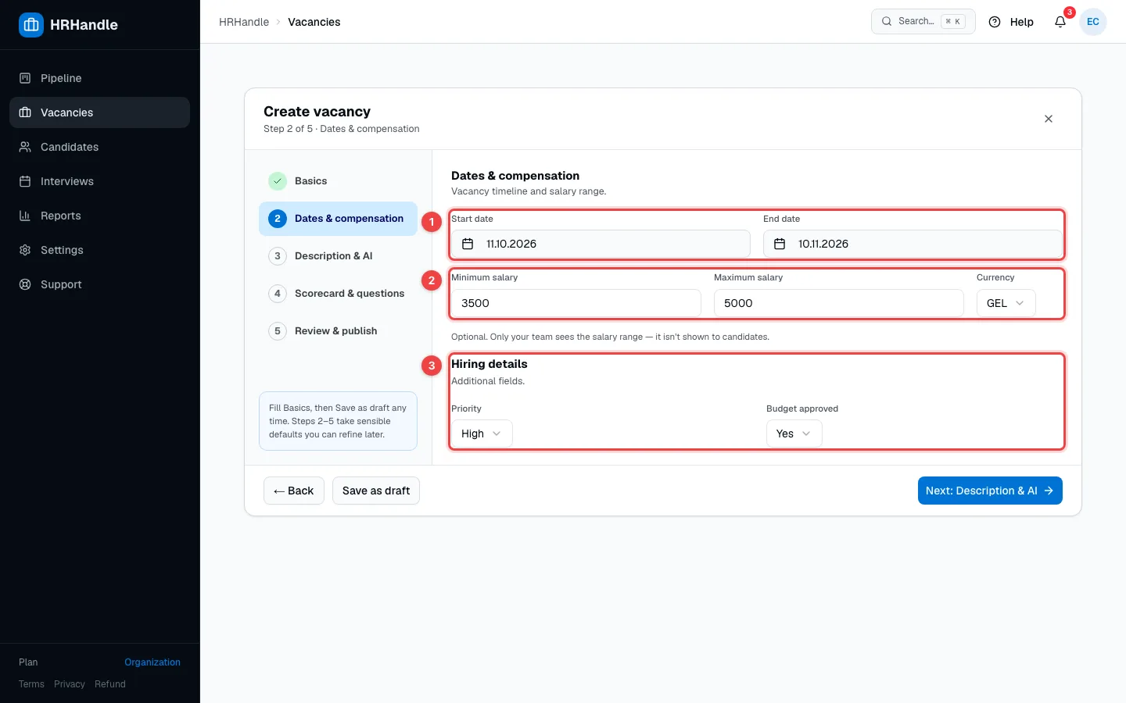Click Vacancies breadcrumb
Screen dimensions: 1126x703
coord(314,22)
